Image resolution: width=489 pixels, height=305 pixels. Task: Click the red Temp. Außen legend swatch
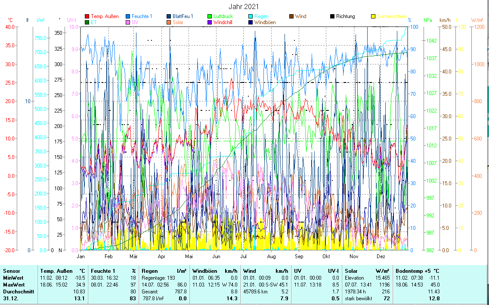click(x=87, y=17)
